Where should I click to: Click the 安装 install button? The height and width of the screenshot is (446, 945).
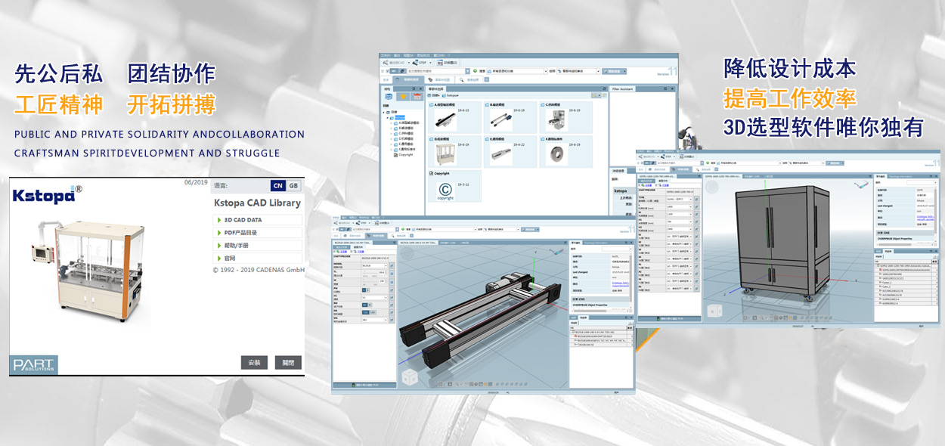click(254, 363)
